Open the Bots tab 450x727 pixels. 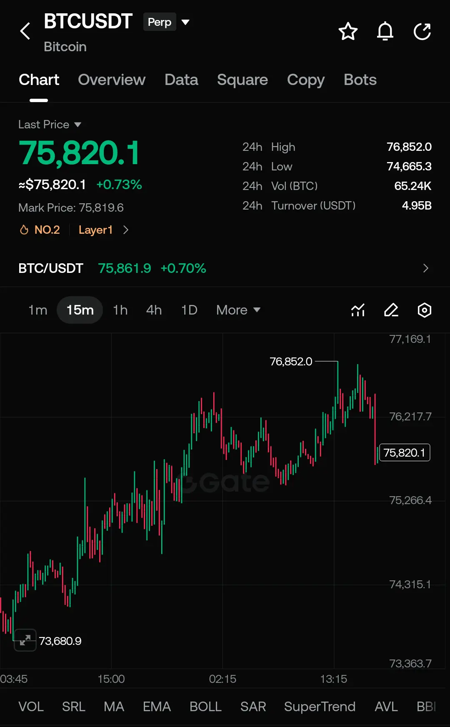click(360, 80)
